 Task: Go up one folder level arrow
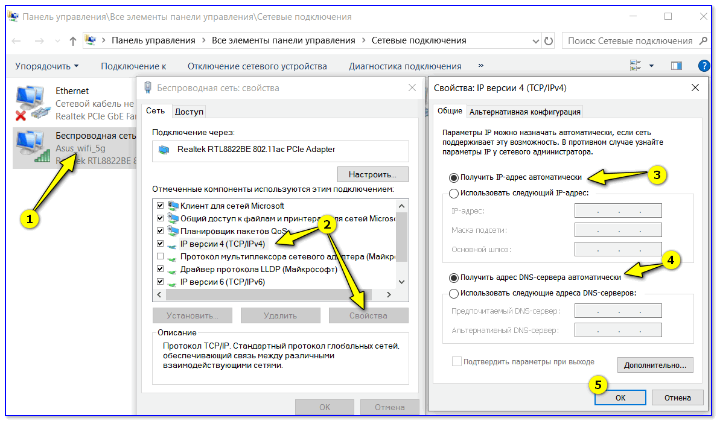click(x=72, y=41)
